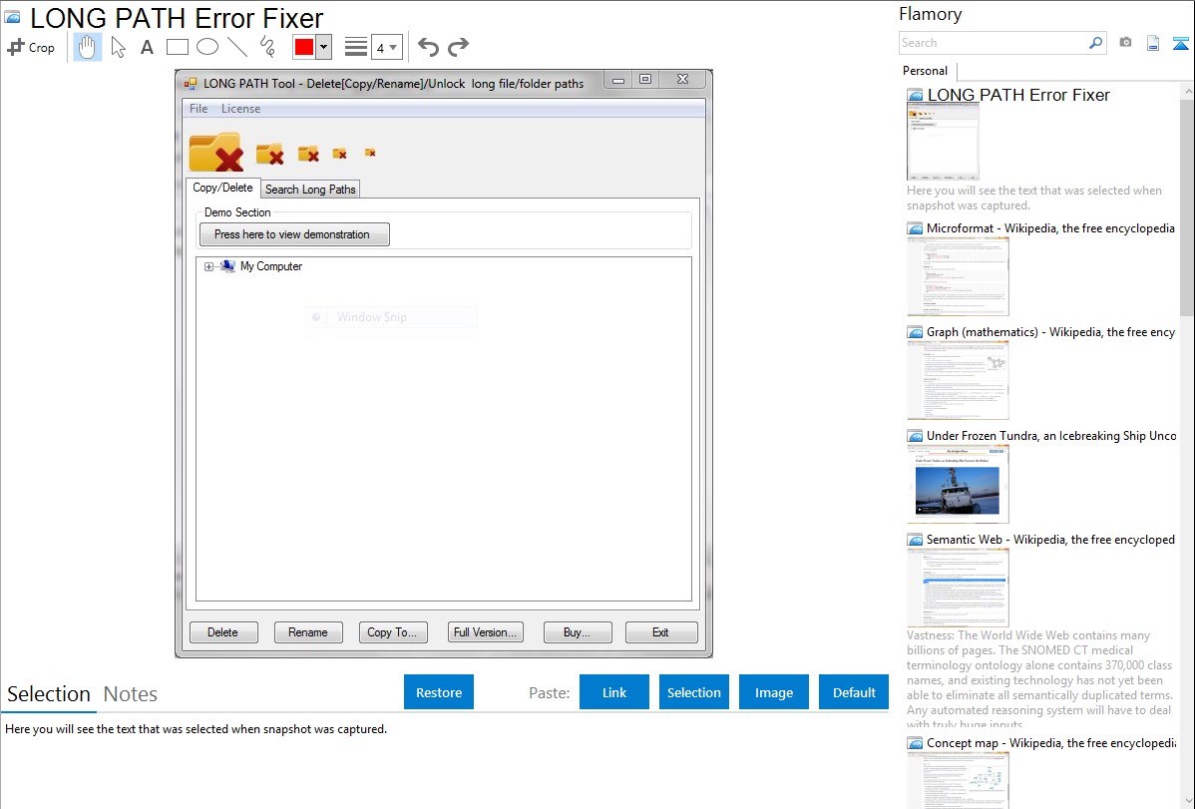
Task: Open the line width dropdown showing 4
Action: tap(387, 48)
